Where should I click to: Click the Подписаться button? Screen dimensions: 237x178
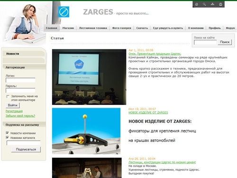26,150
